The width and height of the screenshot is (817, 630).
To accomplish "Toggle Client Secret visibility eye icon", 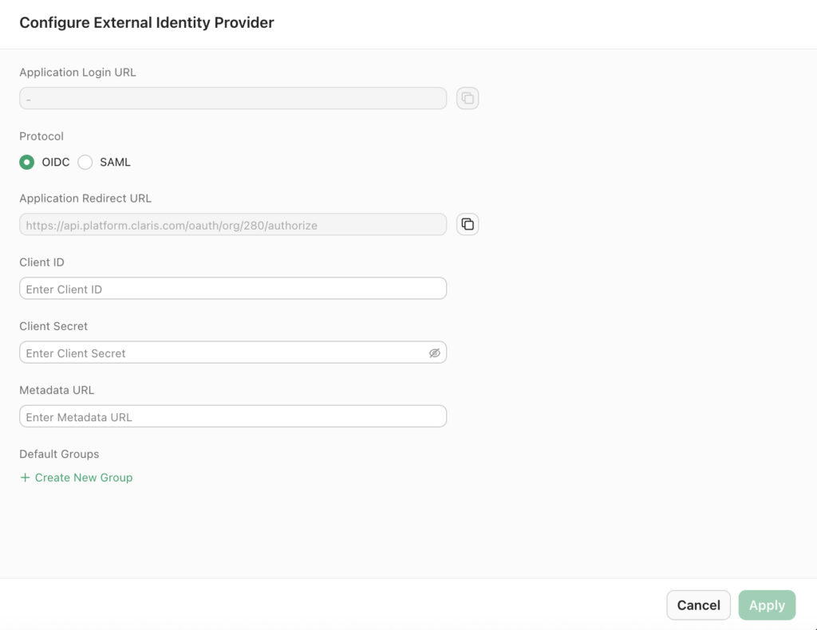I will tap(435, 353).
